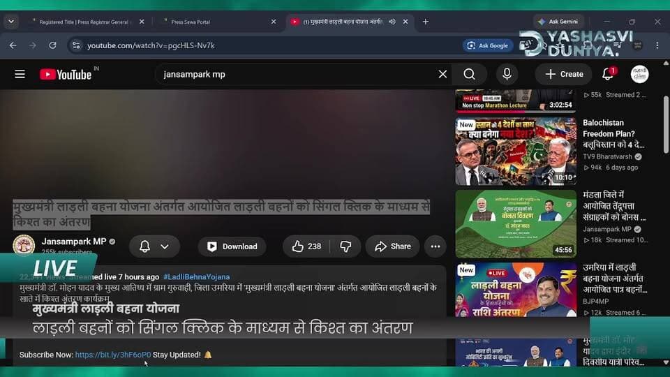Open the Jansampark MP channel avatar
This screenshot has height=377, width=670.
[x=24, y=246]
